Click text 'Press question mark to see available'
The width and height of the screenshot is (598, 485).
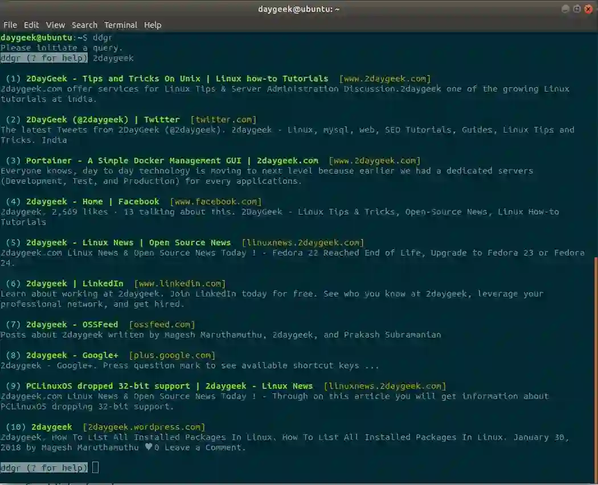pyautogui.click(x=195, y=365)
